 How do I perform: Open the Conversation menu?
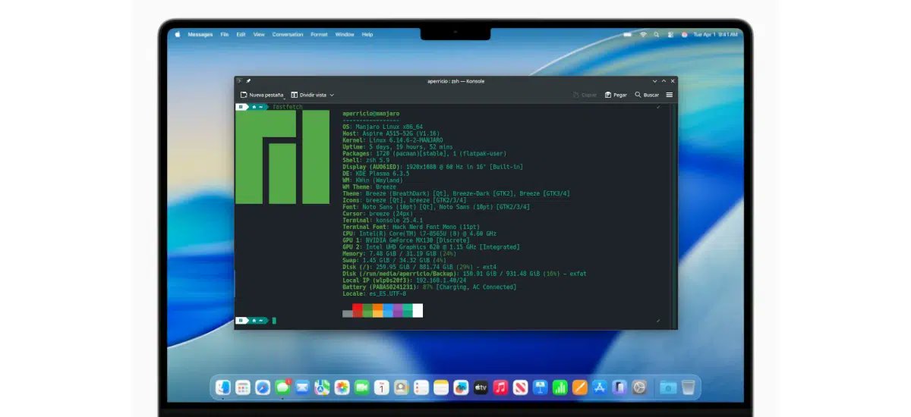[288, 34]
